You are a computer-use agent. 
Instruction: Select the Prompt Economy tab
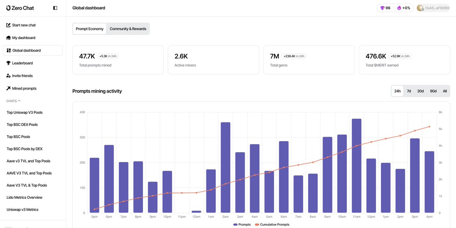(90, 28)
